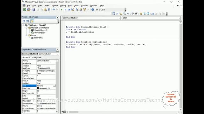Image resolution: width=204 pixels, height=114 pixels.
Task: Open the Run menu
Action: tap(70, 6)
